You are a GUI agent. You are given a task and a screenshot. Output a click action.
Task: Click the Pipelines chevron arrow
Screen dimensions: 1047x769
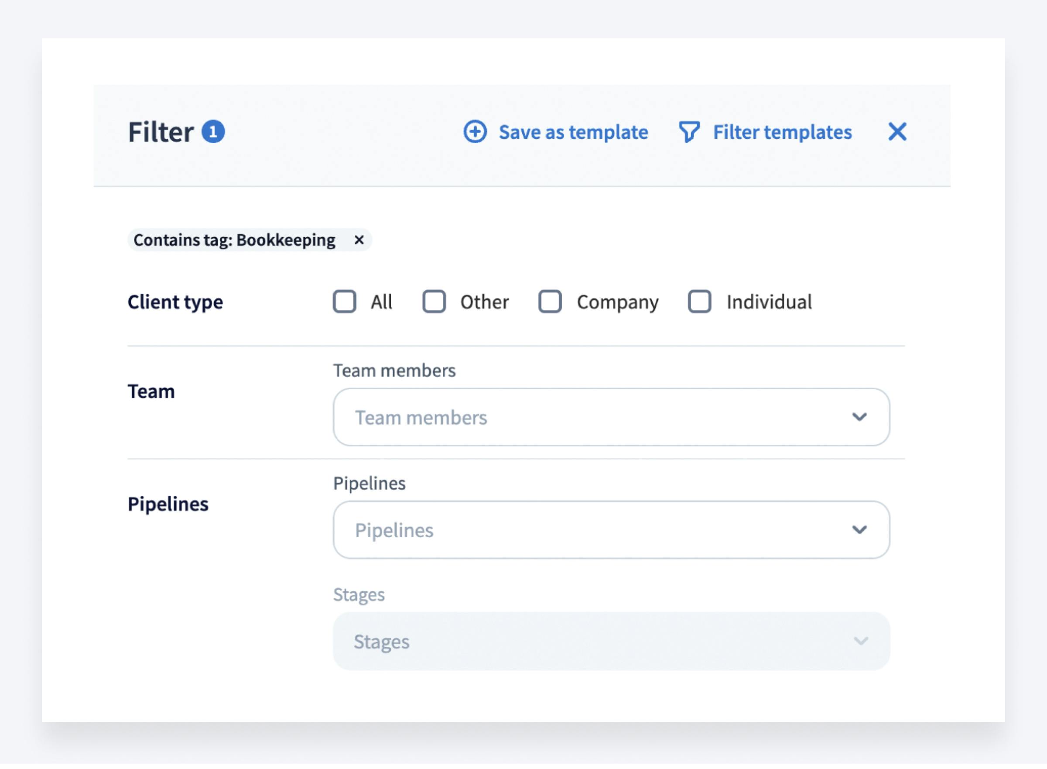[859, 530]
